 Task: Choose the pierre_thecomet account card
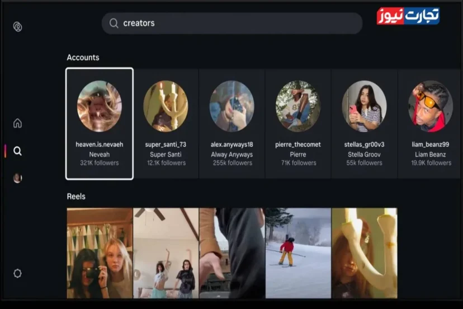click(298, 124)
